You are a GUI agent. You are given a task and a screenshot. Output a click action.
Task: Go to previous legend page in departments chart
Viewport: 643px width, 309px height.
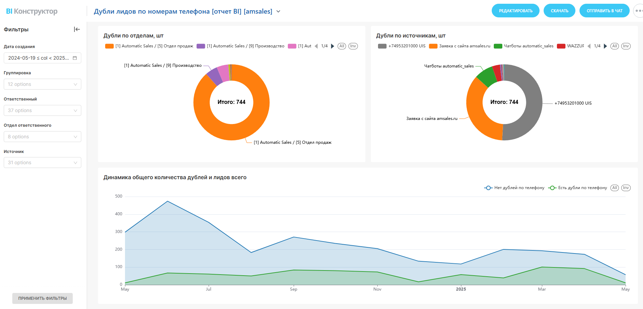(x=316, y=46)
